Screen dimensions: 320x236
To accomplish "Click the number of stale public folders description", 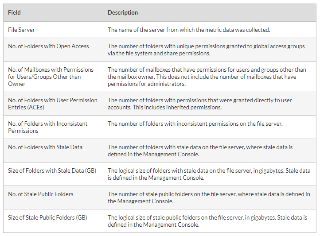I will pyautogui.click(x=209, y=197).
